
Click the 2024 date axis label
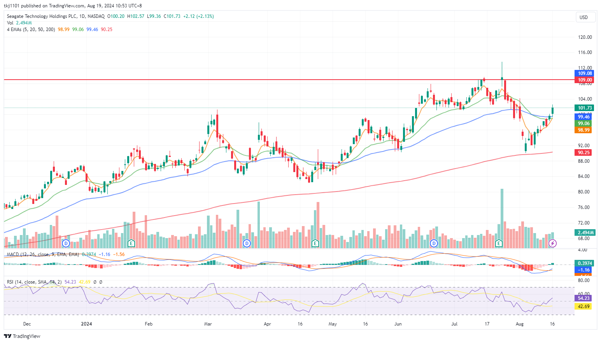coord(86,324)
